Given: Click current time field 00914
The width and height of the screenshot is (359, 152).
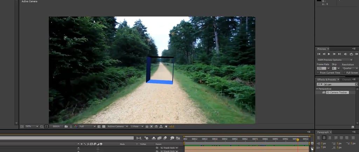Looking at the screenshot, I should (56, 126).
